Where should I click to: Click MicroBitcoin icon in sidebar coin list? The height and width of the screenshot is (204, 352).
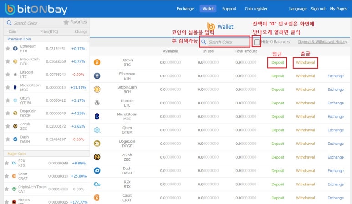point(15,87)
